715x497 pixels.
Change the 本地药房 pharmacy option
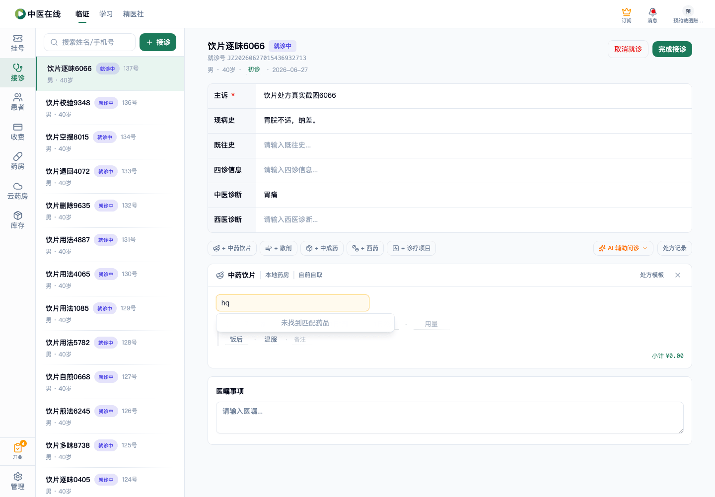[277, 275]
